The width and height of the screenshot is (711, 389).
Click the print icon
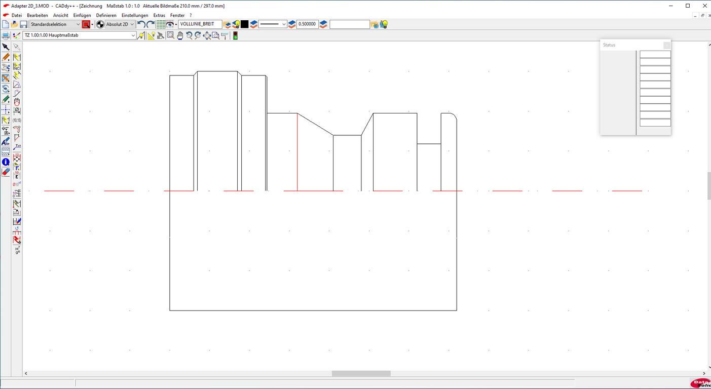(6, 35)
